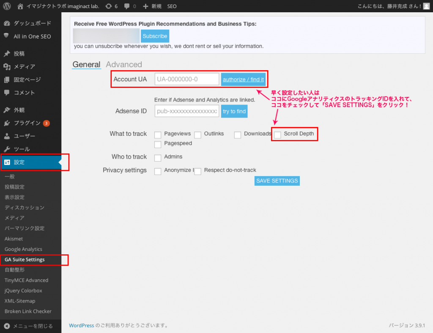This screenshot has width=433, height=333.
Task: Click the media library icon
Action: 7,66
